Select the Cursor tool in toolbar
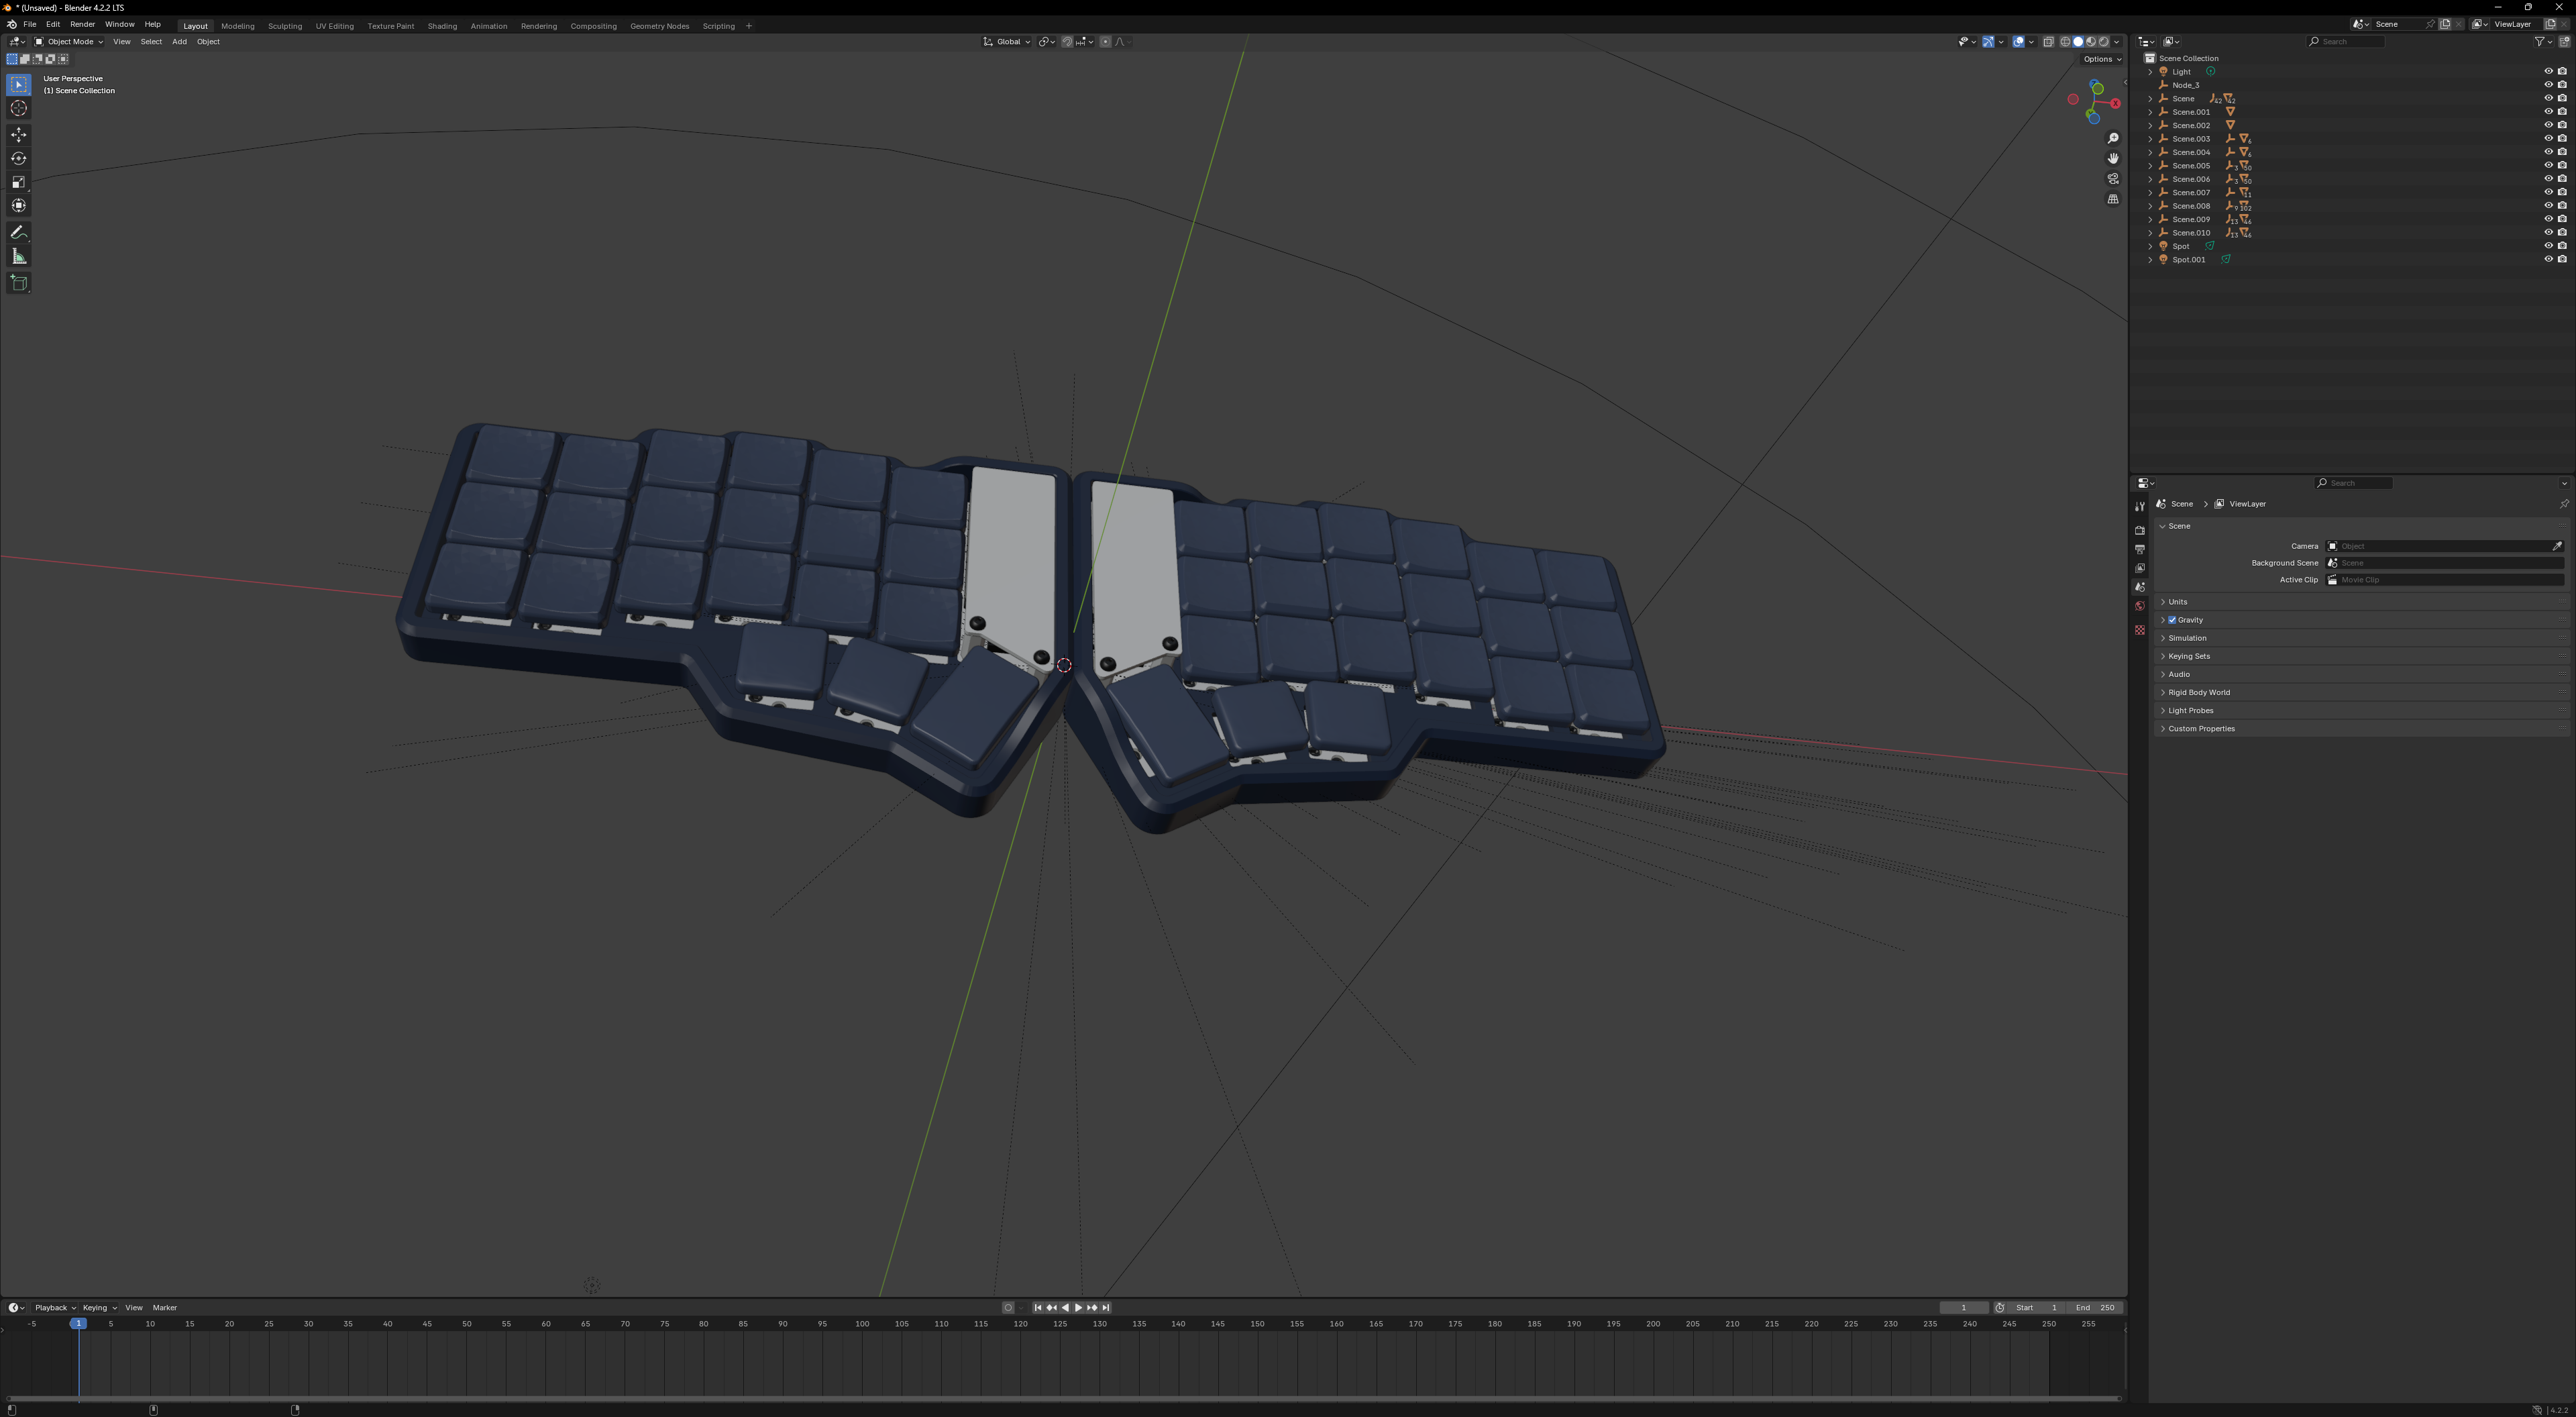The height and width of the screenshot is (1417, 2576). point(19,108)
